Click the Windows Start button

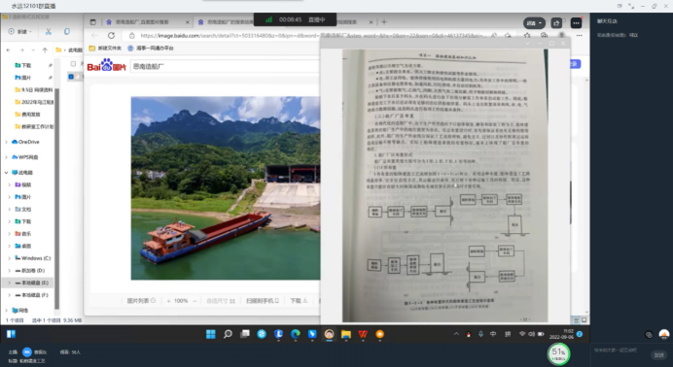click(211, 334)
